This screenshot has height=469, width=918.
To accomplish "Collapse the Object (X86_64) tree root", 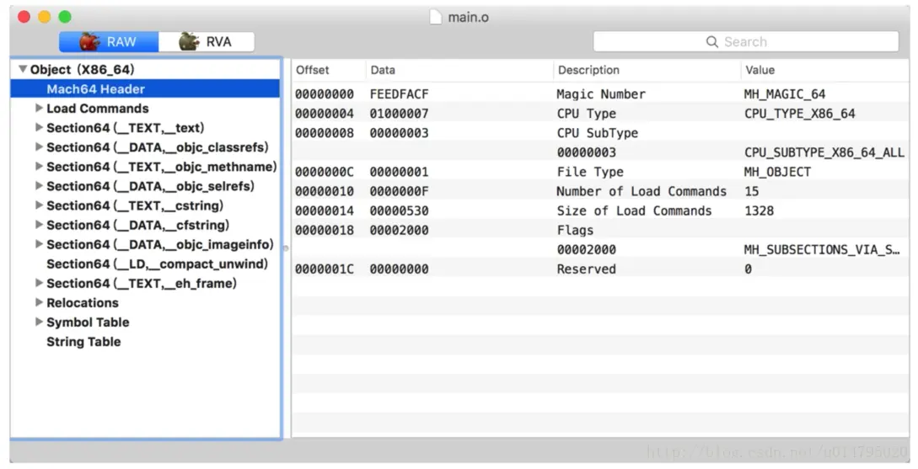I will click(x=23, y=69).
